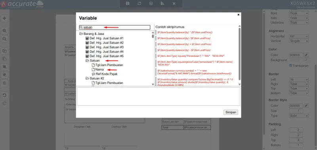Click the trash delete icon in sidebar
Image resolution: width=317 pixels, height=150 pixels.
tap(4, 83)
